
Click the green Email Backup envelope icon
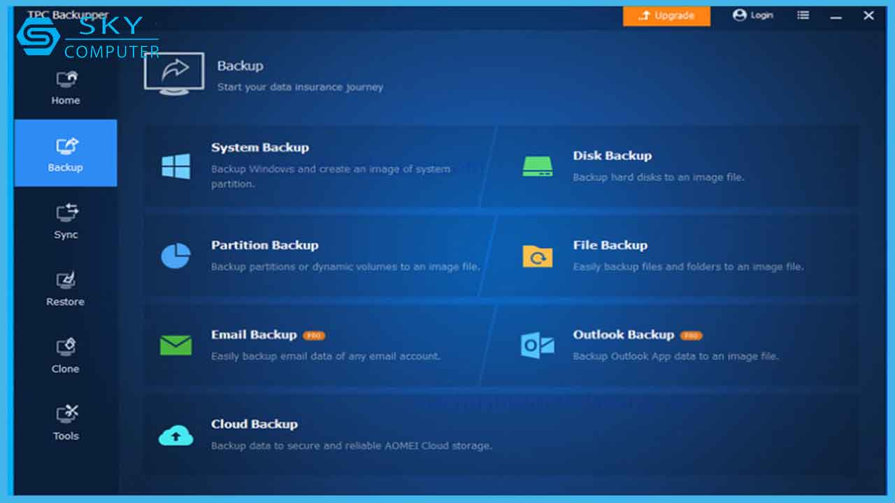point(176,345)
